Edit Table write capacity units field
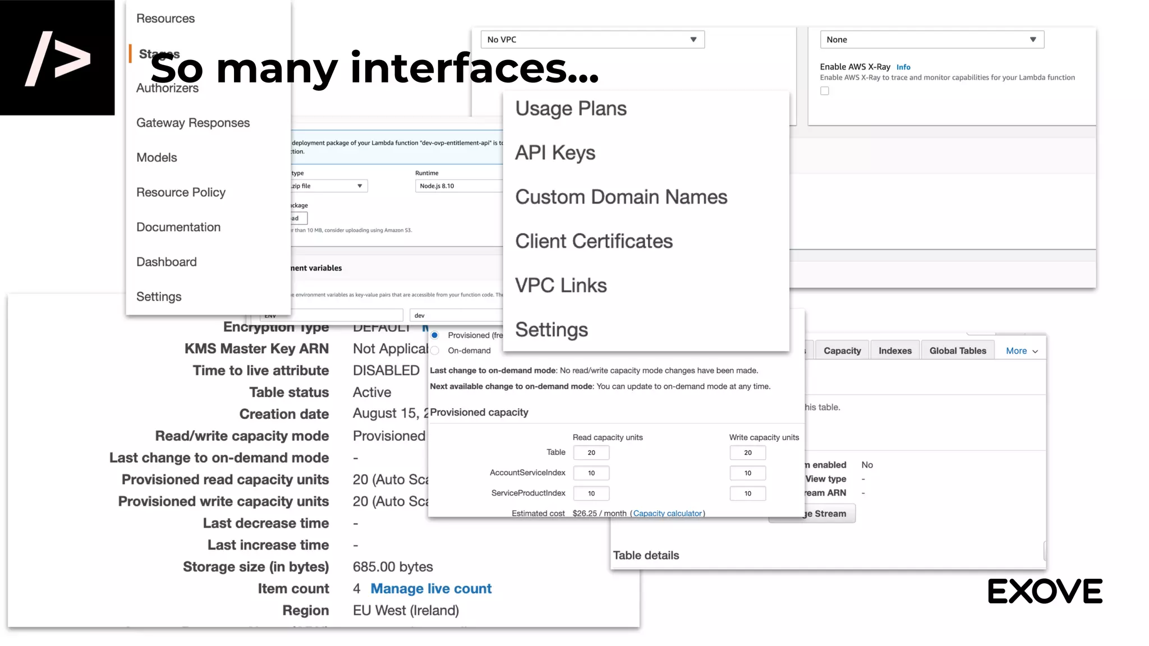 [x=748, y=453]
